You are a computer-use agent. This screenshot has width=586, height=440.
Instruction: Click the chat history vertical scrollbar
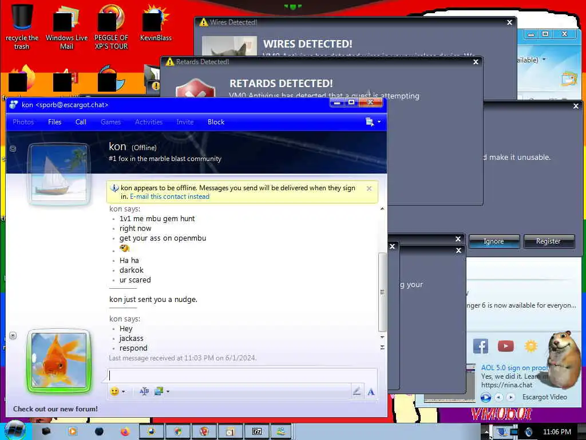pos(382,292)
